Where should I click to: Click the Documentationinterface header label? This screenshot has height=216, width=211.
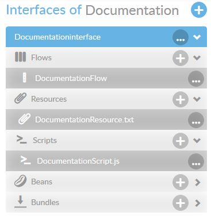(57, 37)
